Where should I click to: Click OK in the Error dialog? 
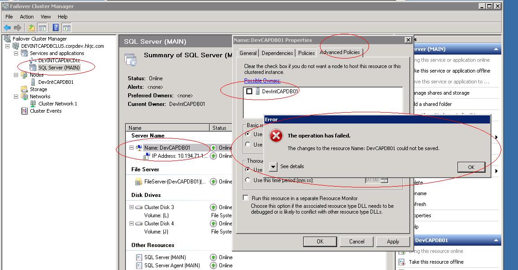coord(471,167)
